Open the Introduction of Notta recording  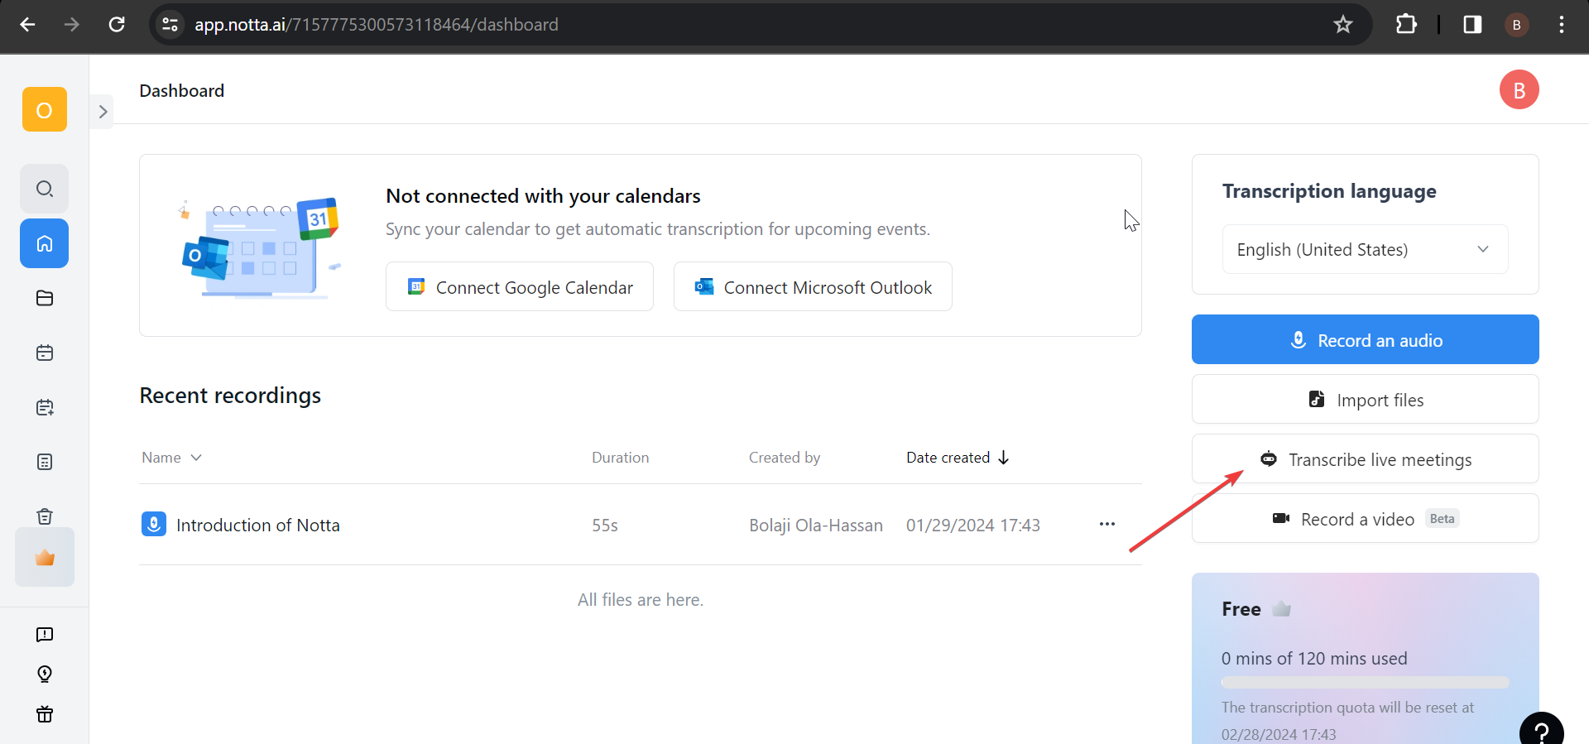coord(258,525)
